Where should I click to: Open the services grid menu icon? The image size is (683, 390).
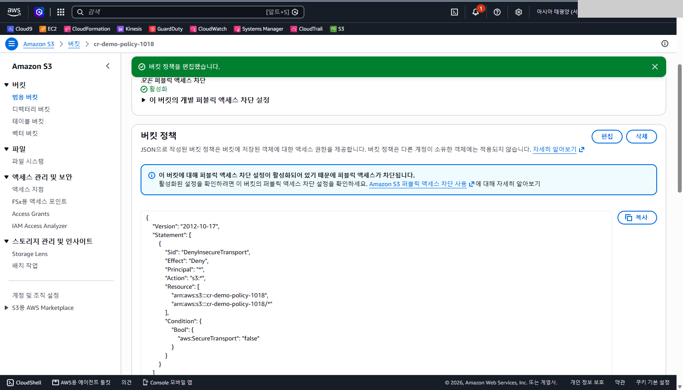pyautogui.click(x=61, y=12)
